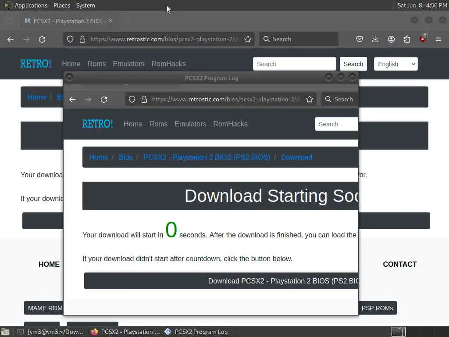
Task: Click the forward arrow in main Firefox toolbar
Action: (26, 39)
